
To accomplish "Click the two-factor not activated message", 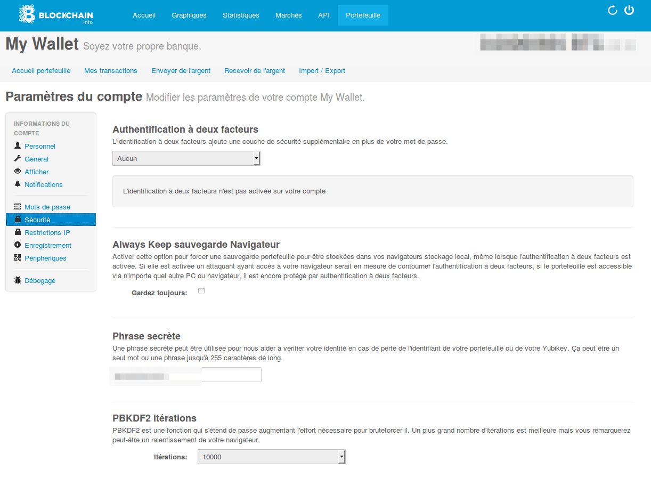I will (224, 191).
